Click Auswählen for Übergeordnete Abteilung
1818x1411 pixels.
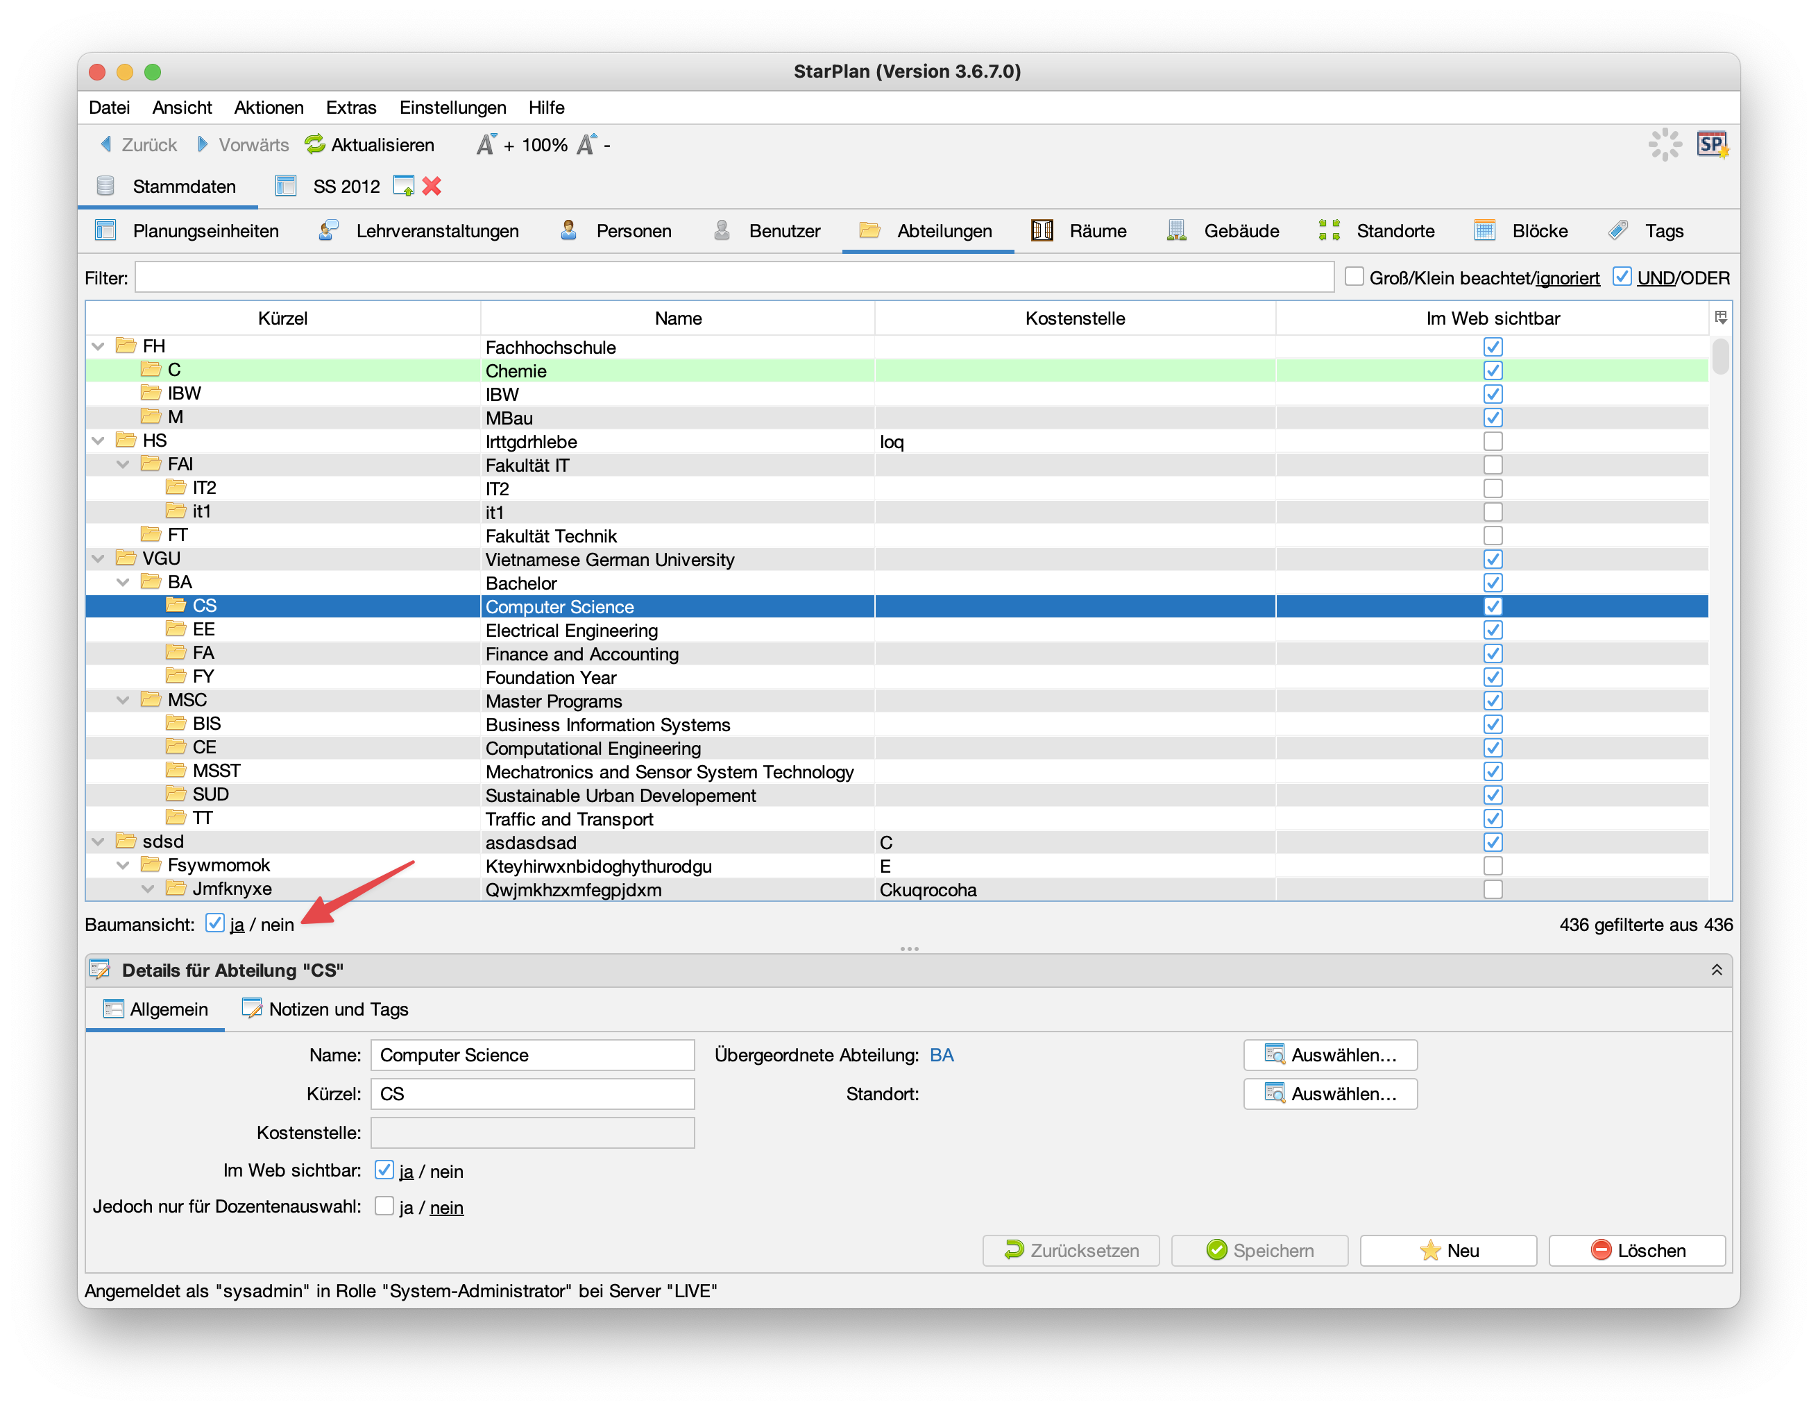pos(1329,1055)
